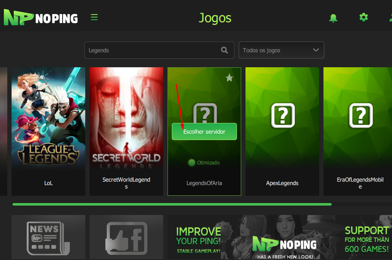Click the ApexLegends label

click(x=282, y=183)
